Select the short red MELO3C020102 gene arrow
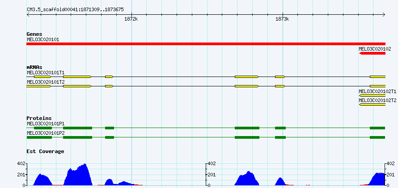 coord(372,53)
